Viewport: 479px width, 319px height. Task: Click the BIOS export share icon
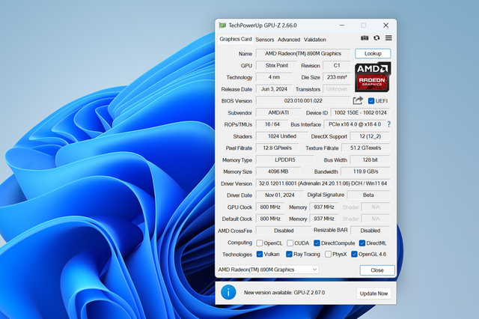coord(358,100)
